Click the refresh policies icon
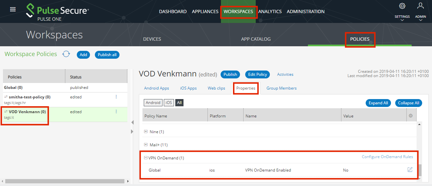 [x=66, y=54]
